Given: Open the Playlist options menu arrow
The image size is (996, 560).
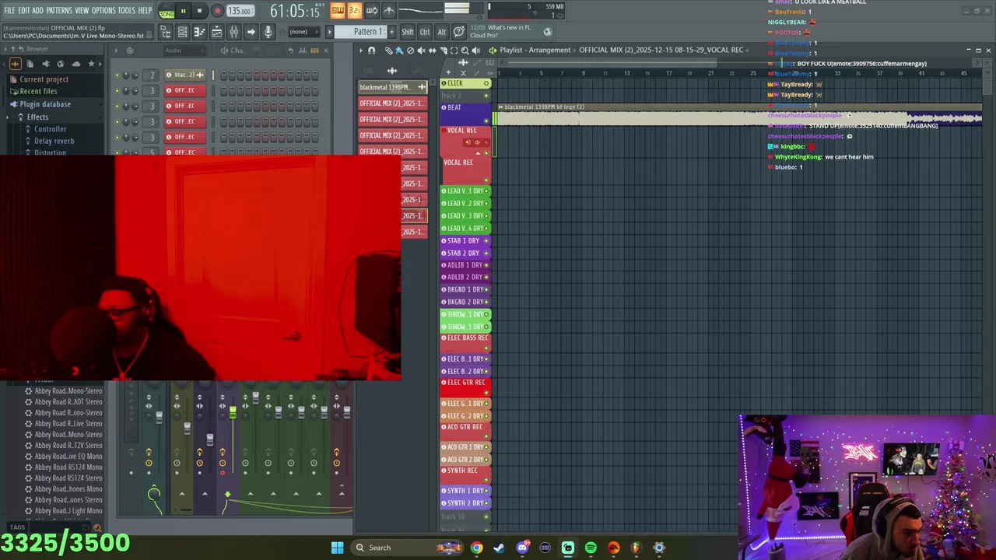Looking at the screenshot, I should 361,51.
